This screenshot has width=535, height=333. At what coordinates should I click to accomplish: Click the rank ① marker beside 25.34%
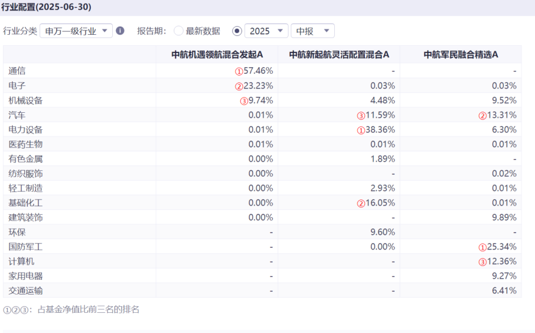click(x=483, y=247)
